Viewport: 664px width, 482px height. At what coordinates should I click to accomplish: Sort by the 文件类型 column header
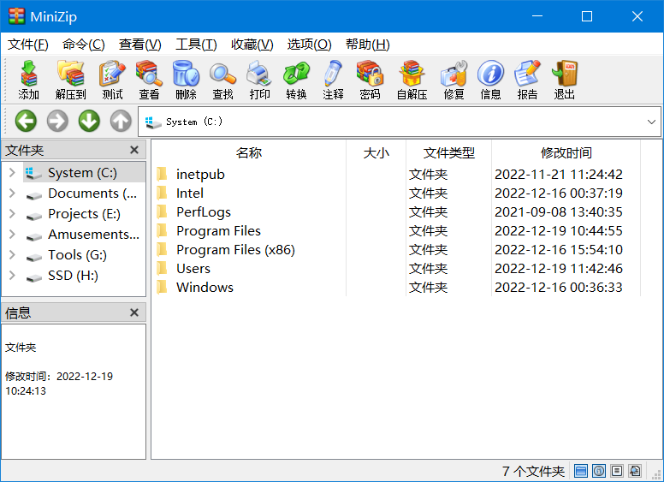pos(449,152)
